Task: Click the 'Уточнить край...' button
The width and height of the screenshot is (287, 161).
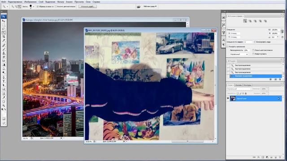Action: click(x=88, y=7)
